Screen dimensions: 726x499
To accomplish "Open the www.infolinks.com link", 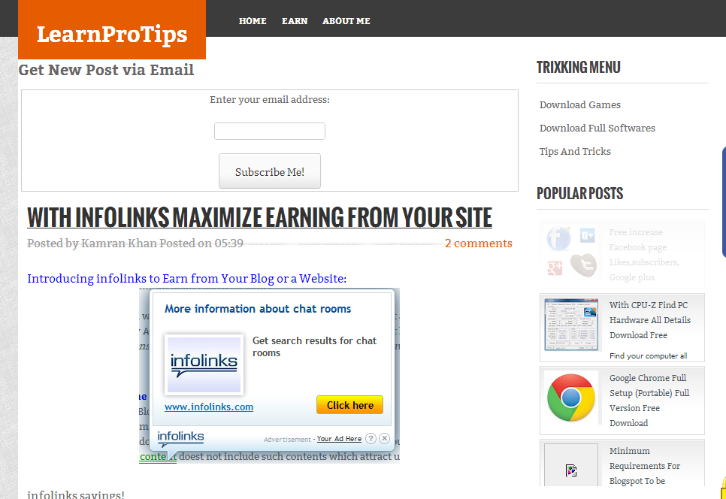I will point(209,407).
